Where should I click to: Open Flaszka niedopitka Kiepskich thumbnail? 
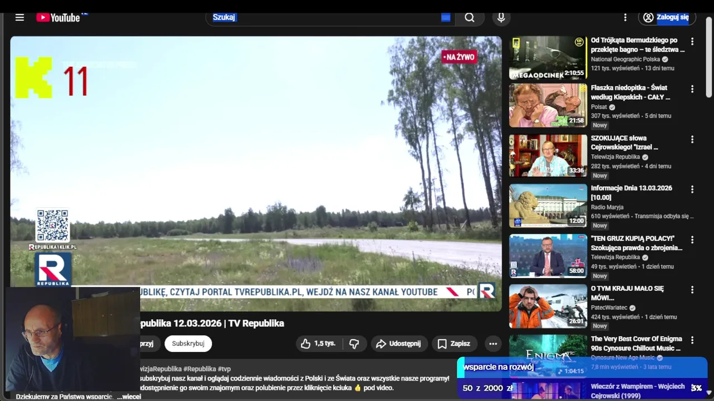(548, 105)
